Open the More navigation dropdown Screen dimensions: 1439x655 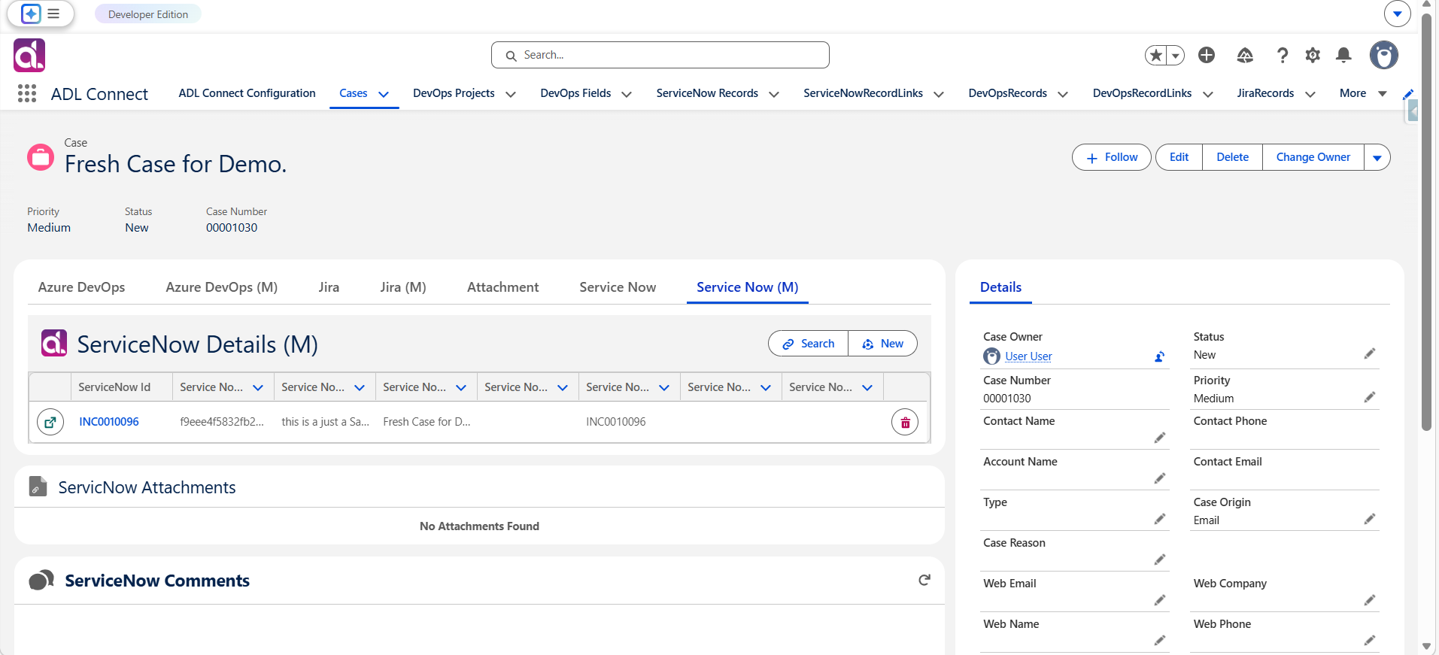point(1363,93)
